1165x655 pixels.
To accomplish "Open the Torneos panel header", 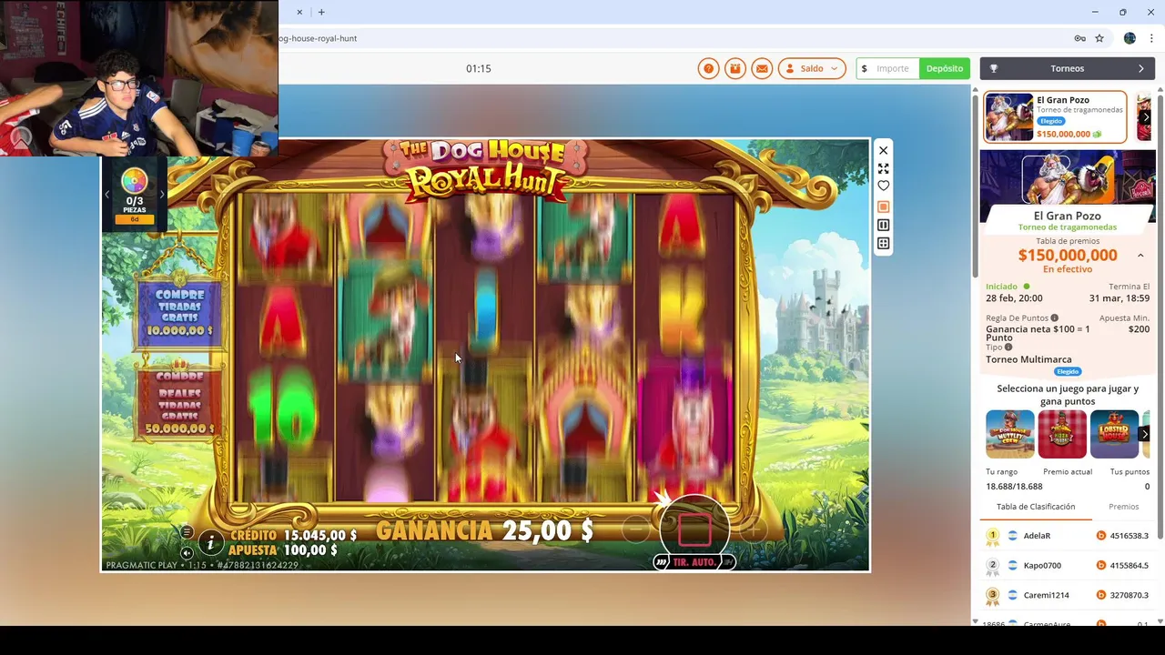I will (1068, 68).
